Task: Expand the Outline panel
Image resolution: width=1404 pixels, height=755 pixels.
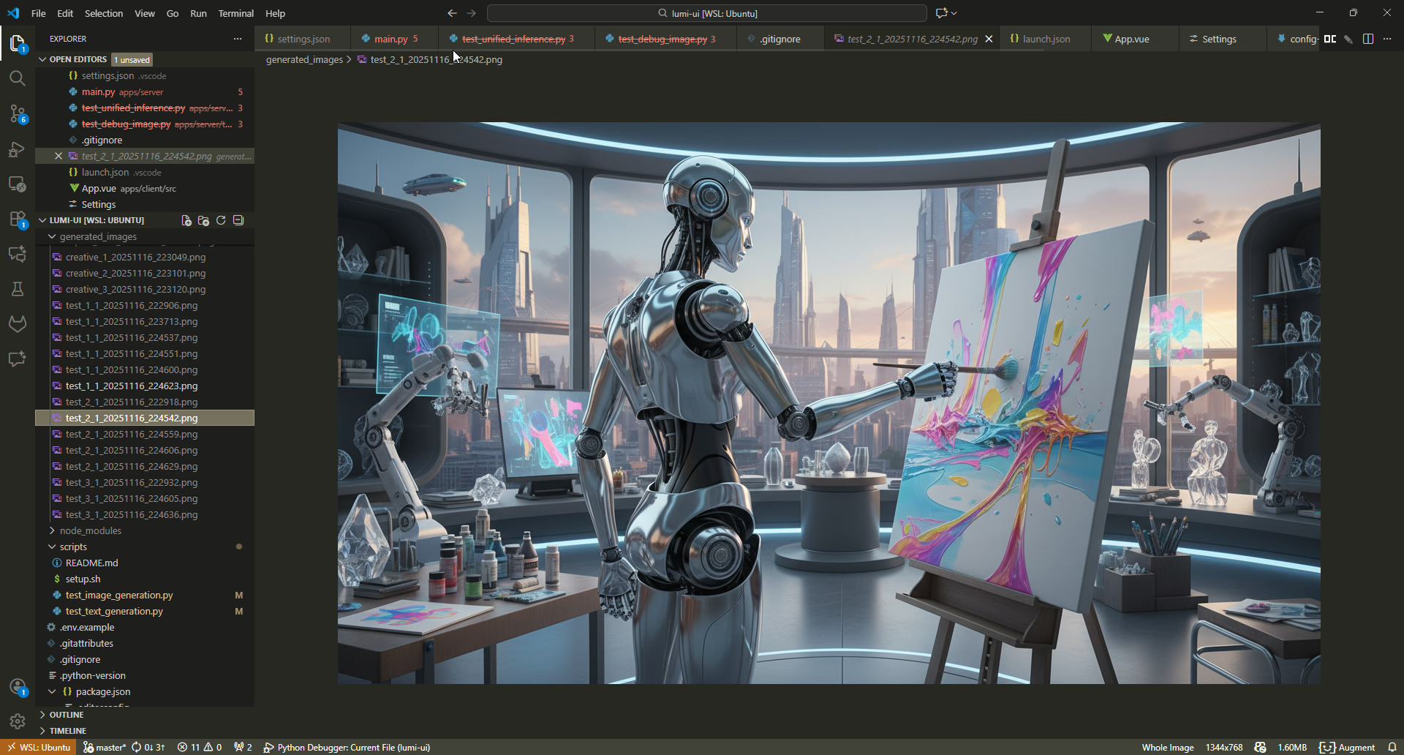Action: coord(67,715)
